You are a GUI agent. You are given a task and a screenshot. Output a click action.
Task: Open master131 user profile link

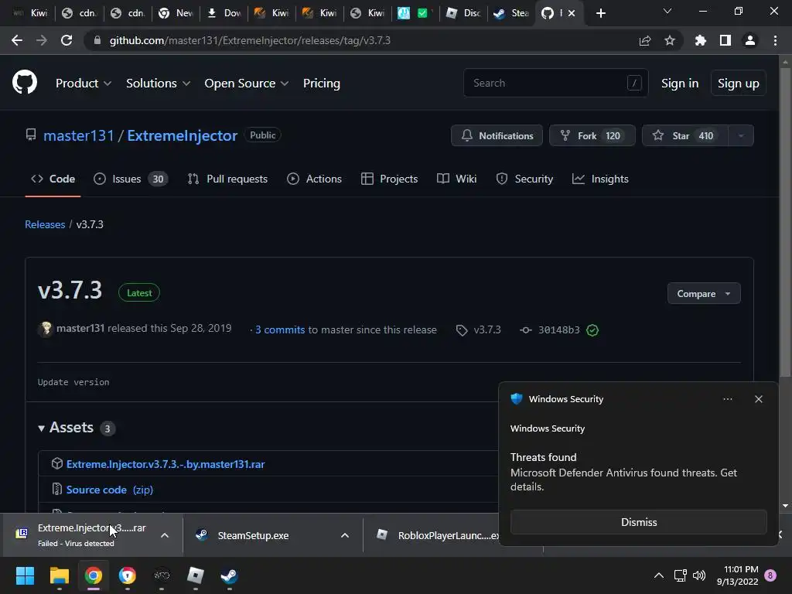coord(79,135)
